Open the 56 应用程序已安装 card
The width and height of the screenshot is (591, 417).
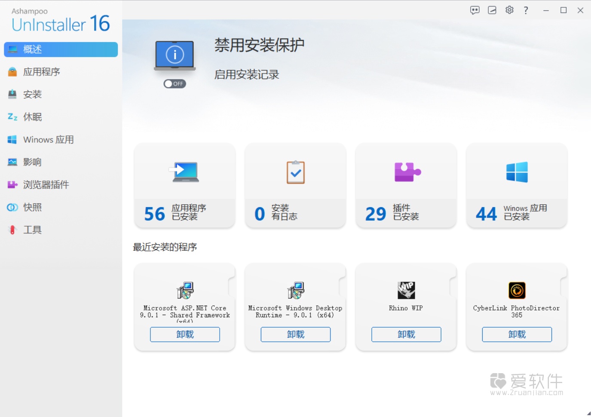[x=184, y=186]
